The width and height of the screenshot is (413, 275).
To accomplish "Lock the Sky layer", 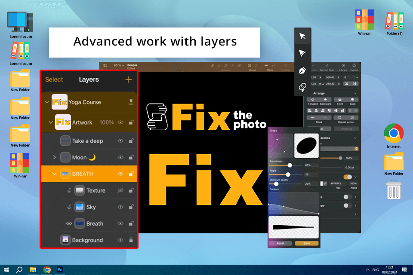I will [131, 207].
